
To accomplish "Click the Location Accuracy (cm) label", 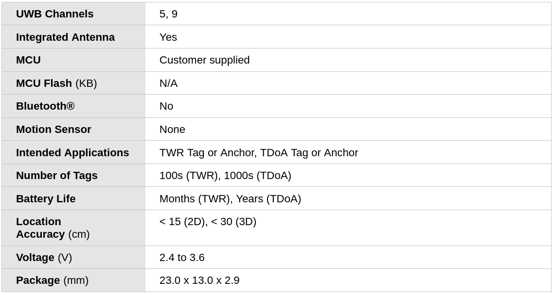I will click(53, 228).
